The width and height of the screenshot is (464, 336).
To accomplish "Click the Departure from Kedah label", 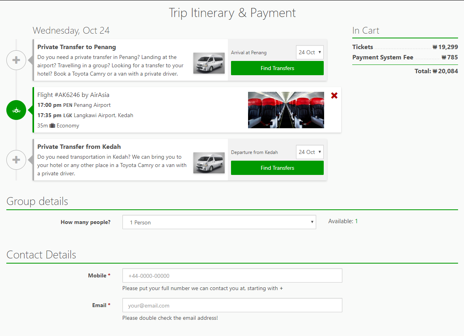I will [x=254, y=152].
